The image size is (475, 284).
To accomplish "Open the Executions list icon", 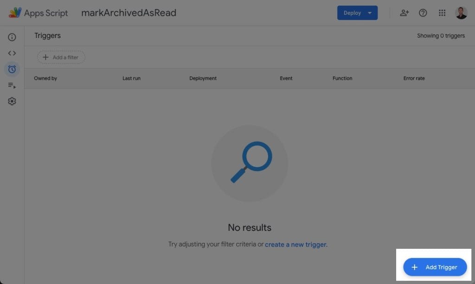I will pyautogui.click(x=12, y=85).
